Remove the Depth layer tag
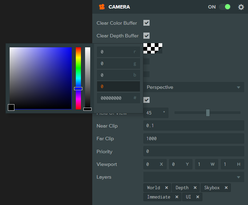Screen dimensions: 248x205 tap(195, 188)
